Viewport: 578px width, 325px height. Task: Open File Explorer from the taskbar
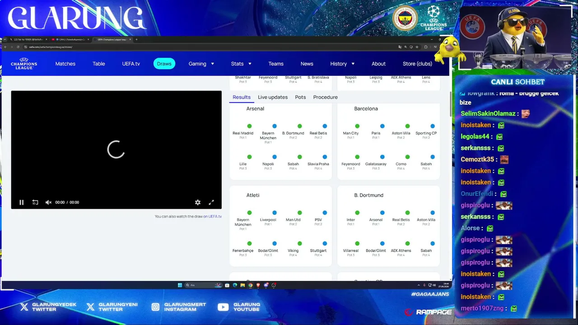tap(242, 285)
